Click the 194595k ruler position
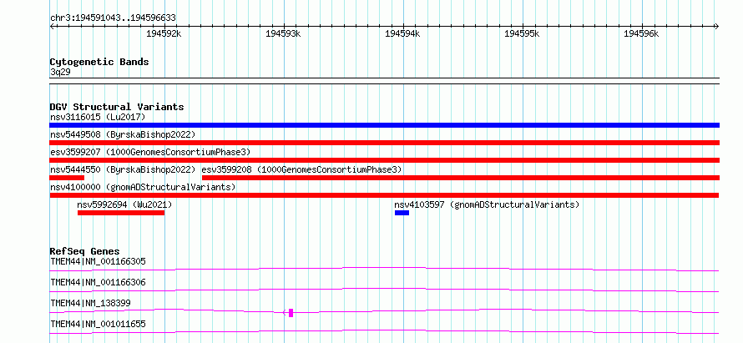 click(x=522, y=33)
